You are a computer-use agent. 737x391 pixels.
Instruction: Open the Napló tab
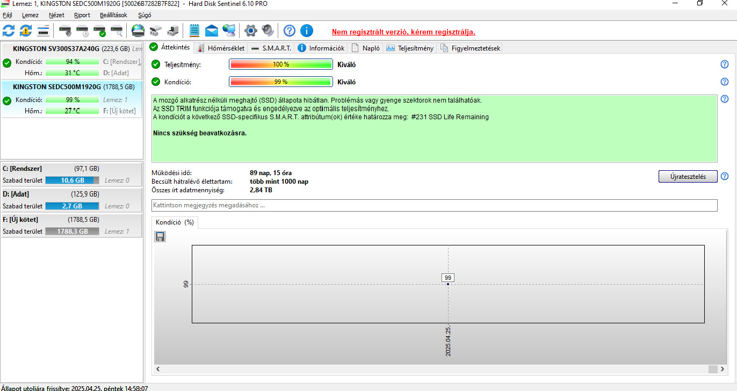366,48
